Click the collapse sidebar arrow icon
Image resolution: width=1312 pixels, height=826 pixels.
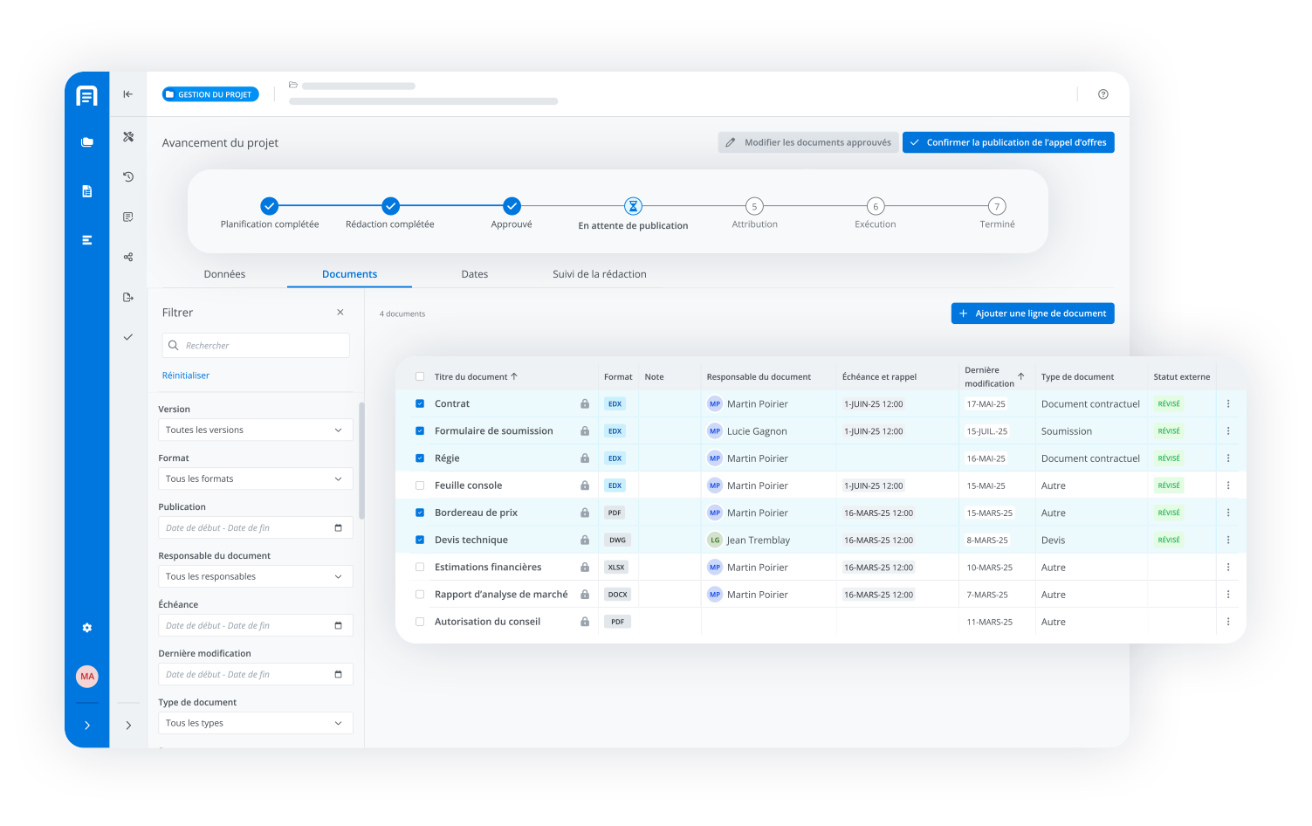pos(128,94)
